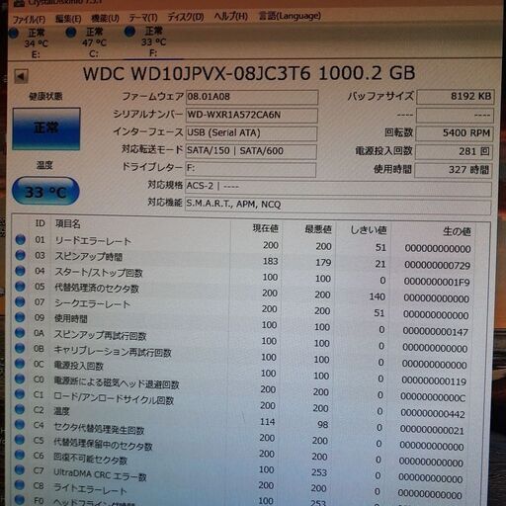
Task: Select raw value 000000000021
Action: pyautogui.click(x=432, y=431)
